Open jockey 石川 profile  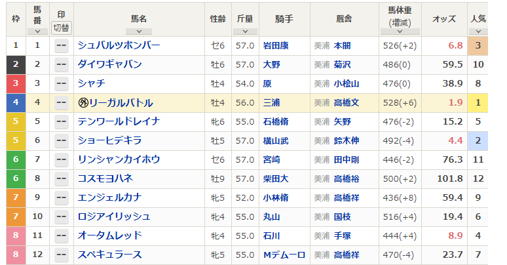point(272,235)
